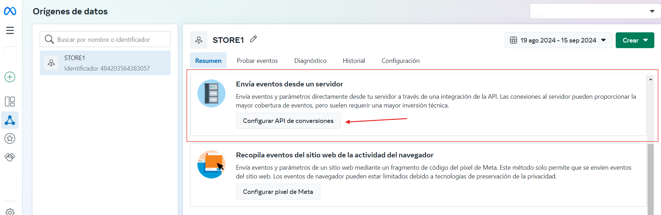The height and width of the screenshot is (215, 661).
Task: Open the settings gear in sidebar
Action: point(10,212)
